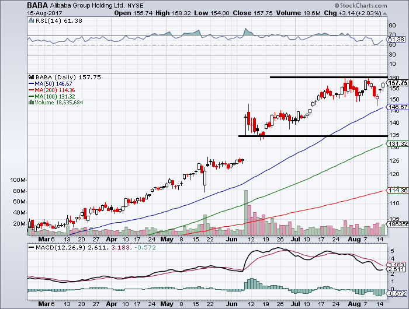Click the -0.572 histogram value in MACD legend
The width and height of the screenshot is (409, 309).
(145, 248)
